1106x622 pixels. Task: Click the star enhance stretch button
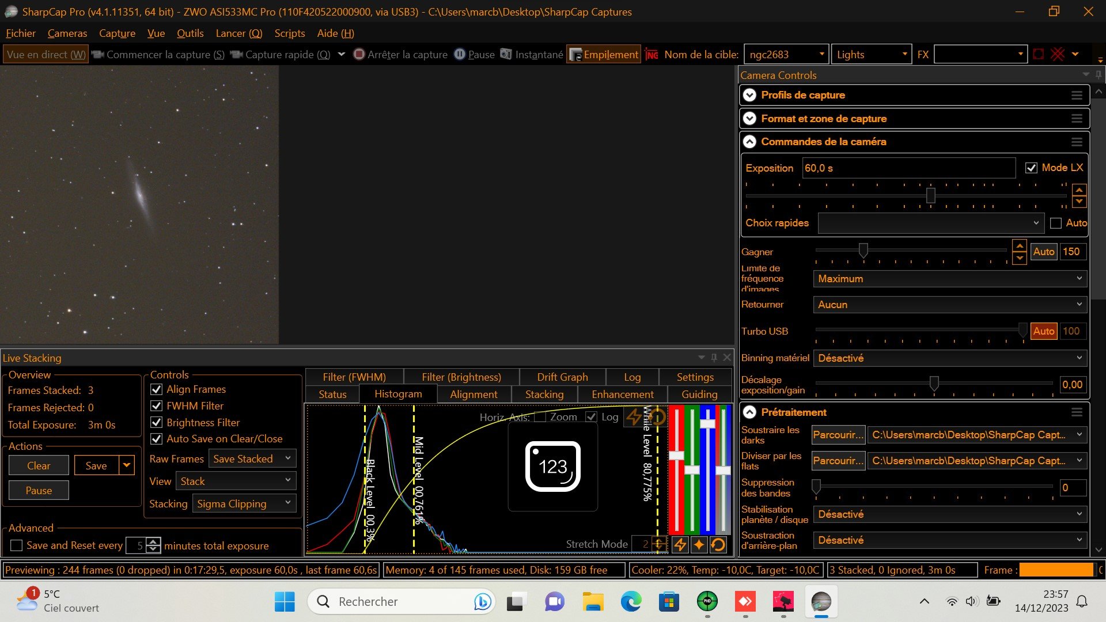(x=699, y=544)
